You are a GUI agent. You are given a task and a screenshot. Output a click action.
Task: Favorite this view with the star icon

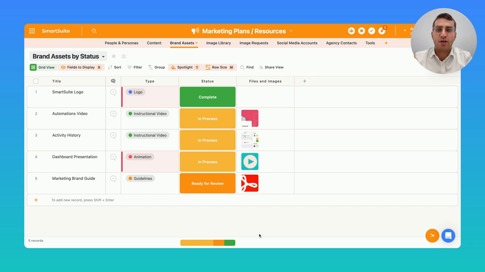pyautogui.click(x=114, y=56)
